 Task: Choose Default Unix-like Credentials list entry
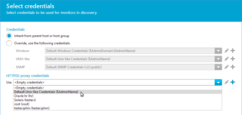point(118,92)
